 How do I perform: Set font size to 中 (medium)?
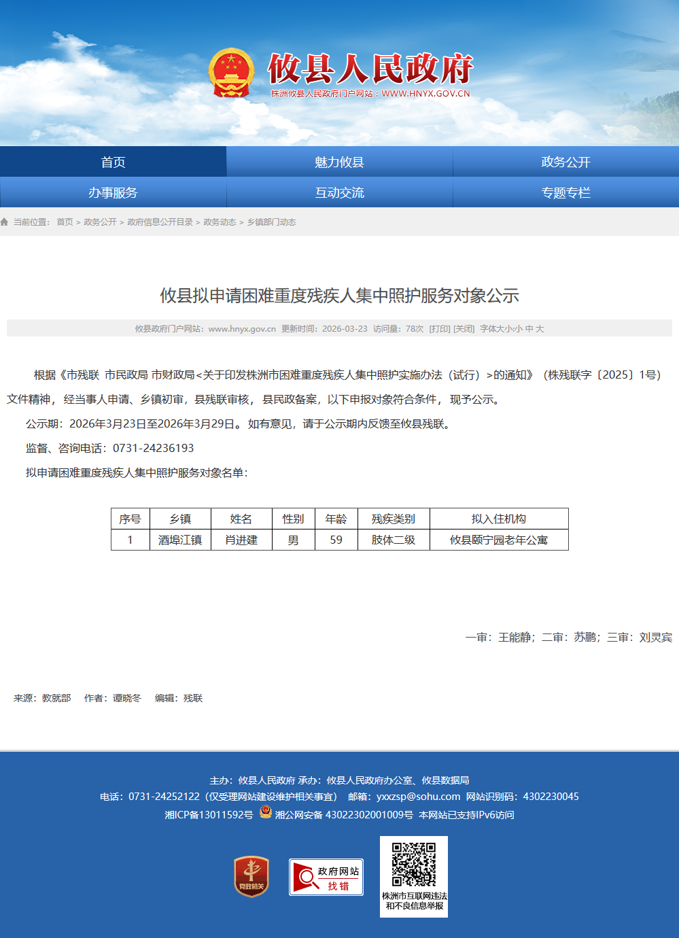coord(529,329)
